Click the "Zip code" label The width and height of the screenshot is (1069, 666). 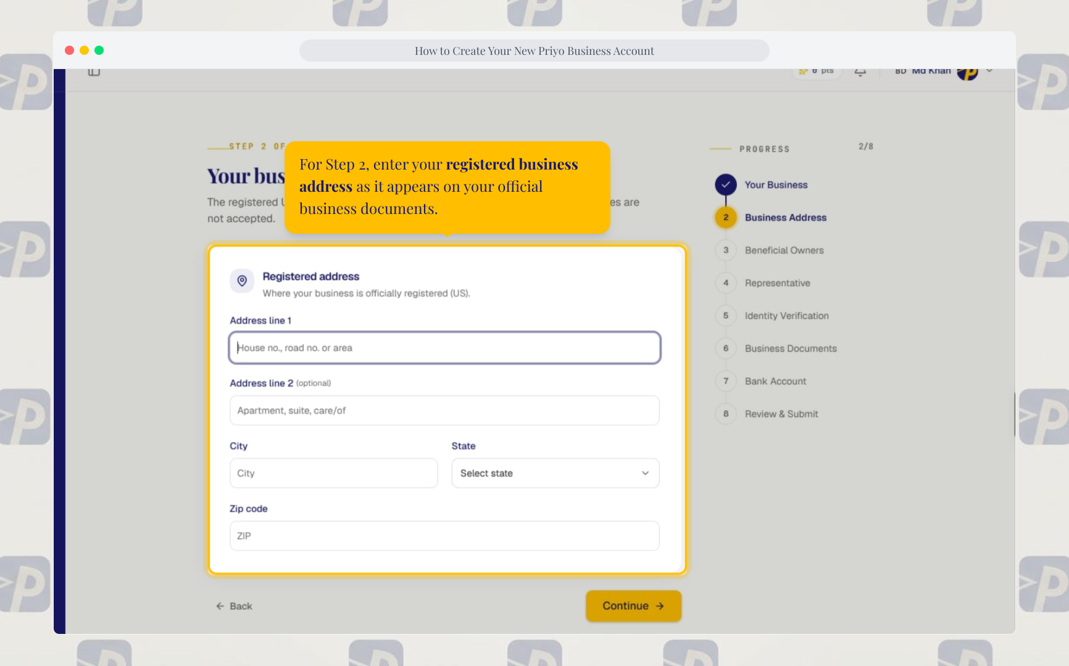(x=249, y=509)
